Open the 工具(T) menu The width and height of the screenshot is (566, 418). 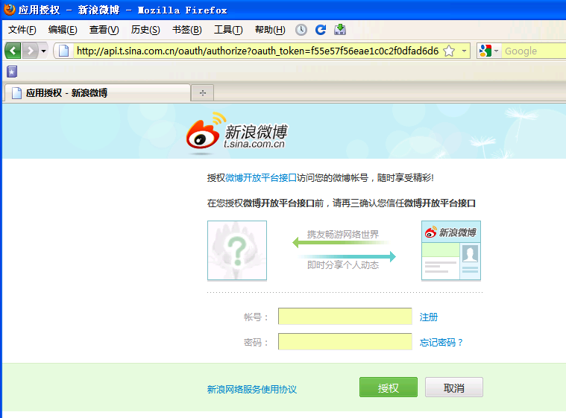pyautogui.click(x=228, y=30)
